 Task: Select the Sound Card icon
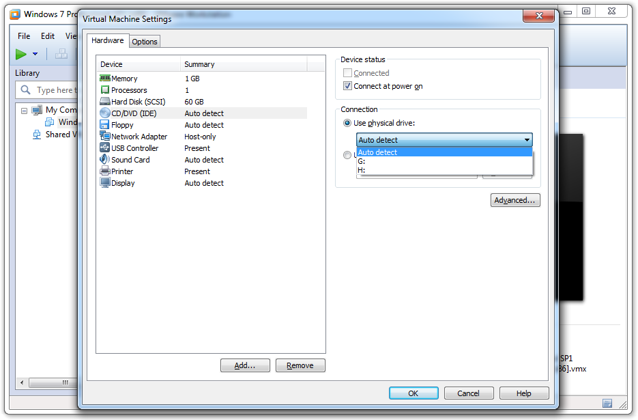point(105,160)
